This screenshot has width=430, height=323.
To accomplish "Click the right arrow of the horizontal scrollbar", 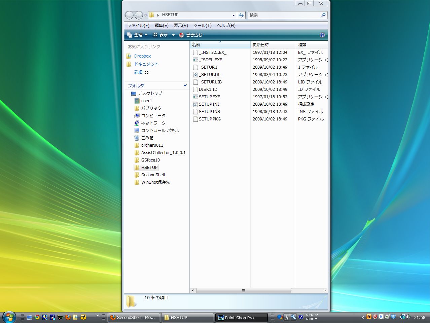I will [325, 290].
